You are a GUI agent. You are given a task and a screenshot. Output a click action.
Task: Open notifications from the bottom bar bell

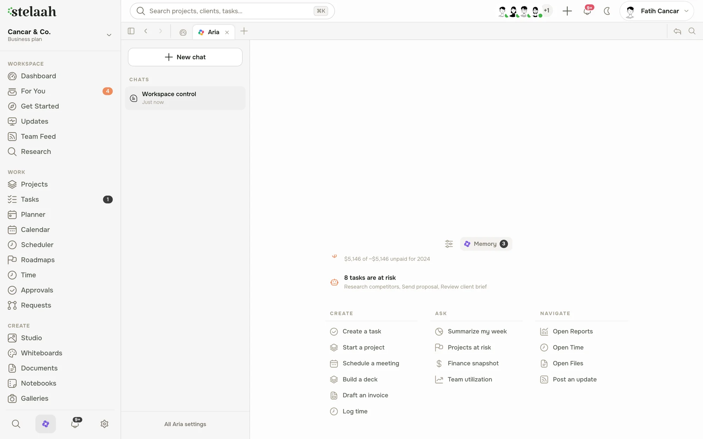pos(75,424)
